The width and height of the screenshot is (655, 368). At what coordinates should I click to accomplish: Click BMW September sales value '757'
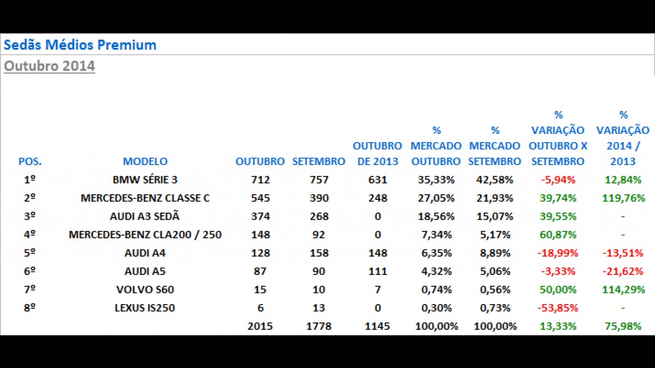pyautogui.click(x=319, y=180)
